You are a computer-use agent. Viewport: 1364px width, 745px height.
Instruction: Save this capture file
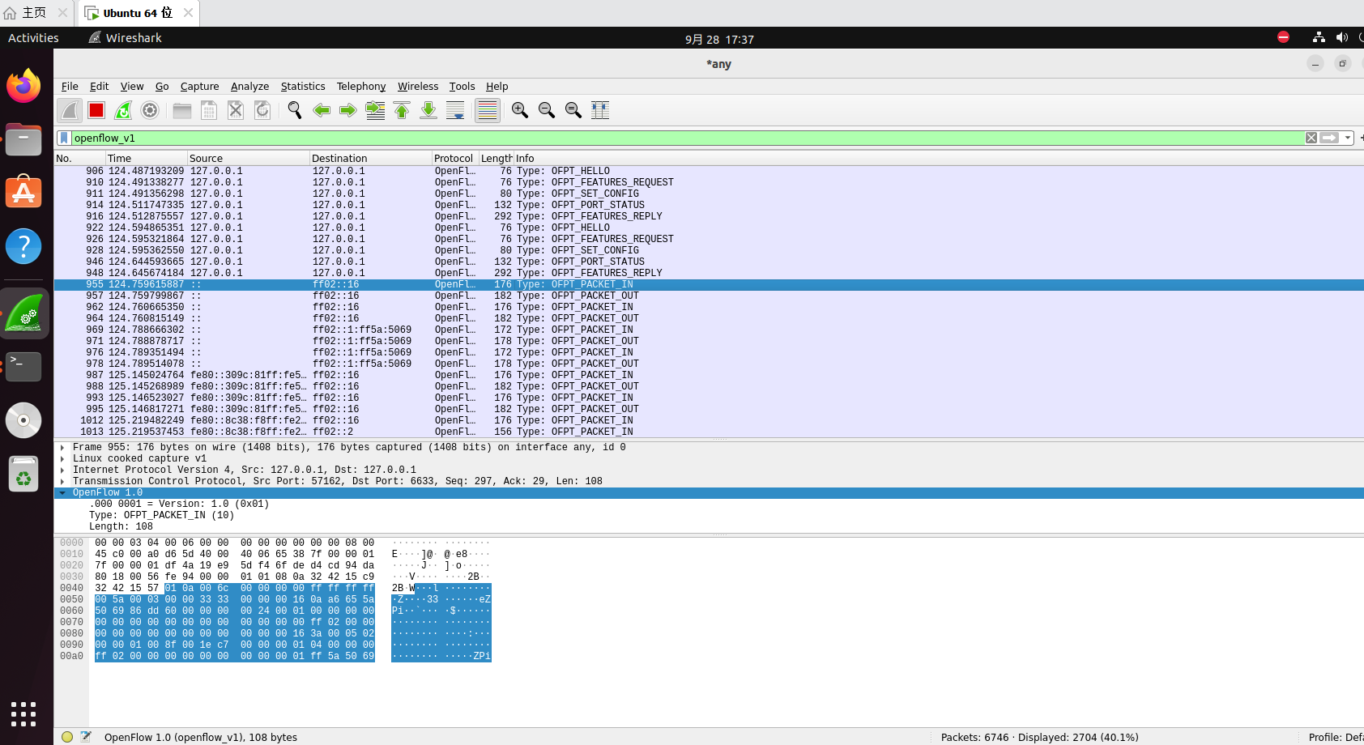209,110
